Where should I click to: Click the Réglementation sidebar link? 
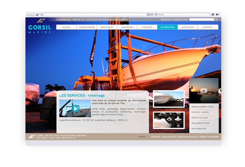point(200,123)
